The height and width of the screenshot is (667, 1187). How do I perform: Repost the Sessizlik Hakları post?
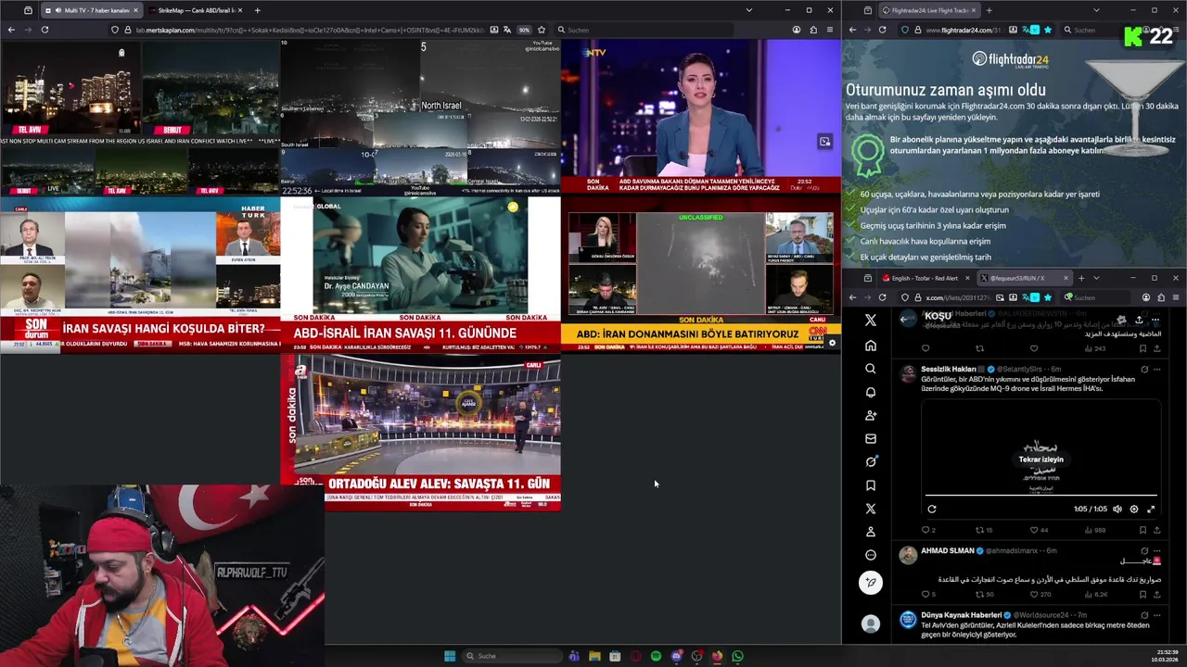tap(983, 530)
